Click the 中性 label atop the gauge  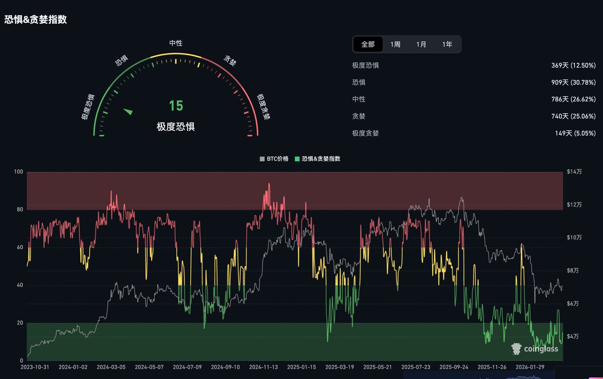(176, 43)
